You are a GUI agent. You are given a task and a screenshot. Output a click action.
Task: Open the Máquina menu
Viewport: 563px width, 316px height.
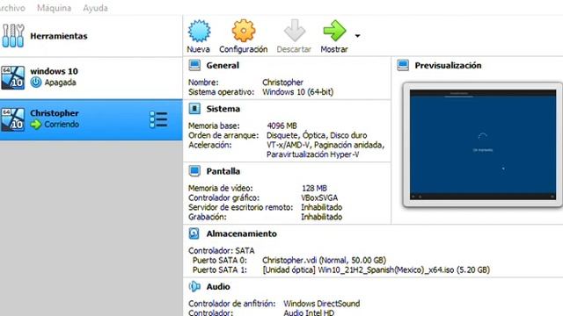54,8
